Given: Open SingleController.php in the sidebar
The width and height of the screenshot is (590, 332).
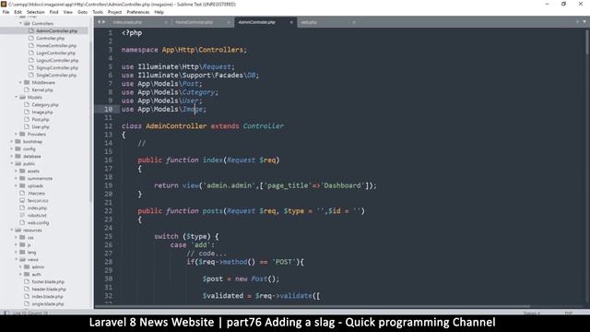Looking at the screenshot, I should 56,76.
